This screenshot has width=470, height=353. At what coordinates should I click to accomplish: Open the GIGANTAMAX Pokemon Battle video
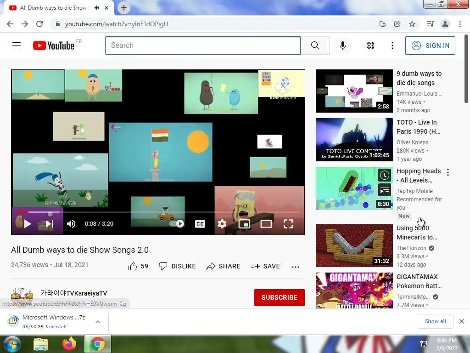coord(354,290)
